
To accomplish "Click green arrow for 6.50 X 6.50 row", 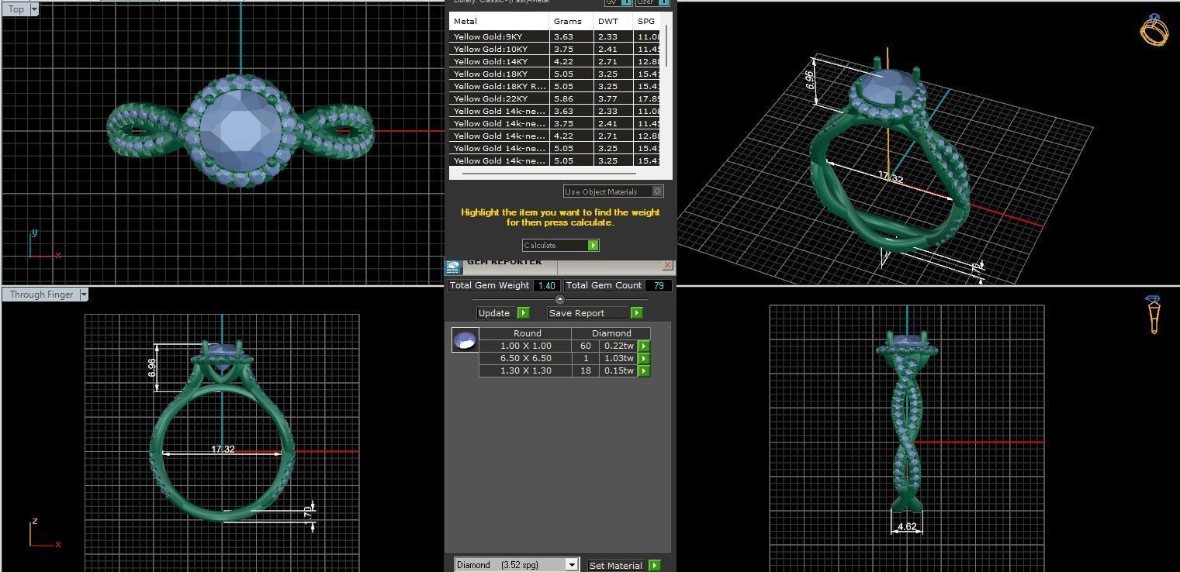I will coord(644,358).
